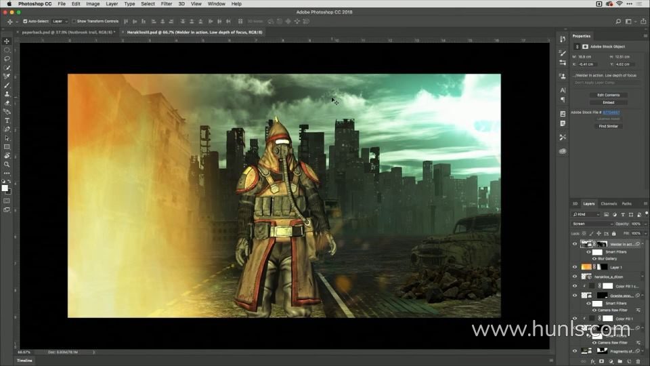This screenshot has height=366, width=650.
Task: Open the Adobe Stock file number link
Action: (x=611, y=113)
